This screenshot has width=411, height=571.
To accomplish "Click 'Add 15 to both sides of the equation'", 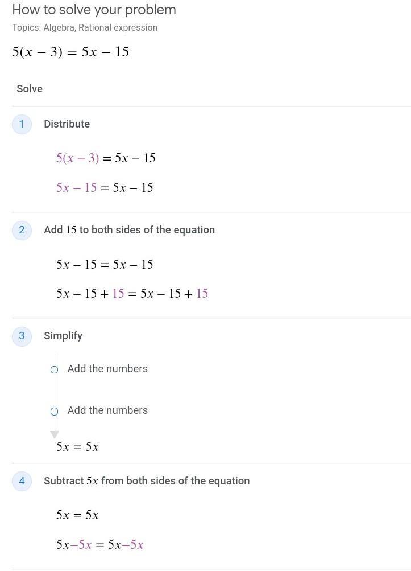I will tap(129, 230).
